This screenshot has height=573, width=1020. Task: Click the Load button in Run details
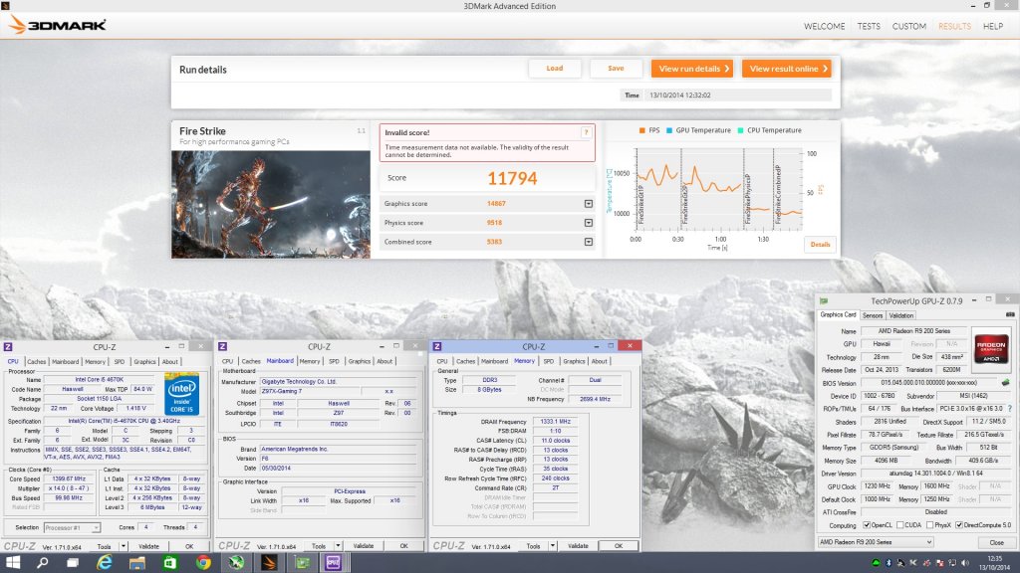point(554,69)
